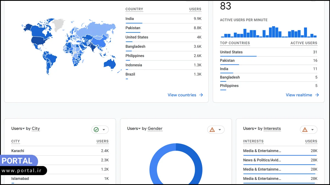This screenshot has height=185, width=330.
Task: Click the Gender card warning triangle icon
Action: 212,129
